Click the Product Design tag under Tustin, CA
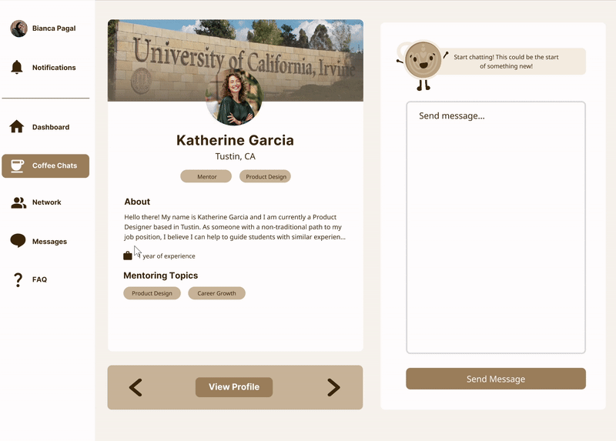 [x=266, y=176]
